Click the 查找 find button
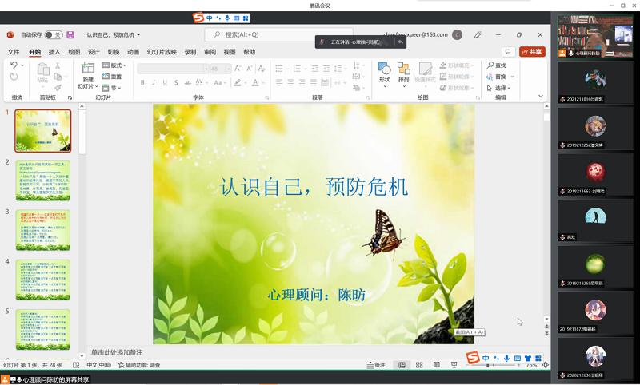The image size is (640, 385). coord(497,65)
